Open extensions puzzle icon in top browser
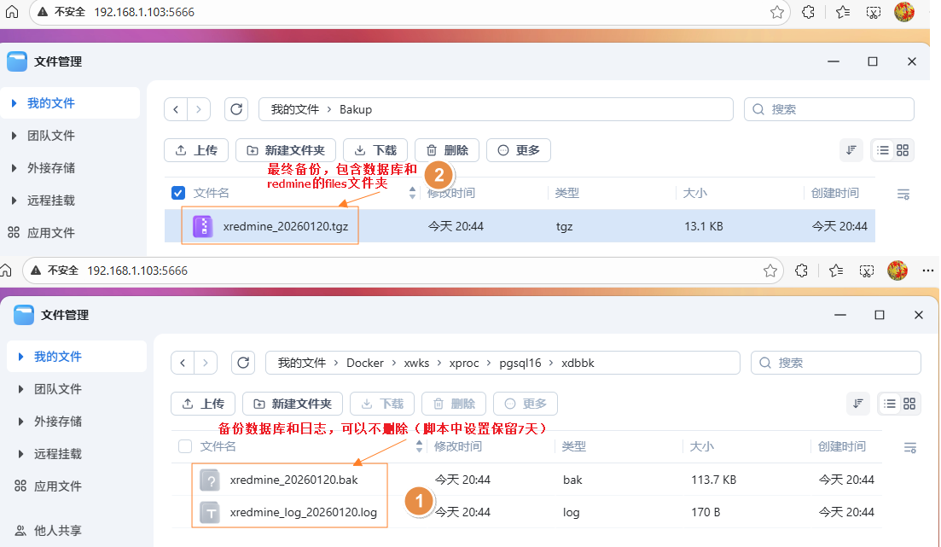The height and width of the screenshot is (547, 941). (x=809, y=12)
